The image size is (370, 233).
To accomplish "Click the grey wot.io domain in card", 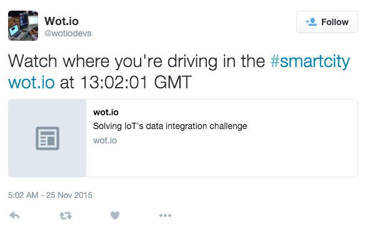I will click(x=105, y=140).
